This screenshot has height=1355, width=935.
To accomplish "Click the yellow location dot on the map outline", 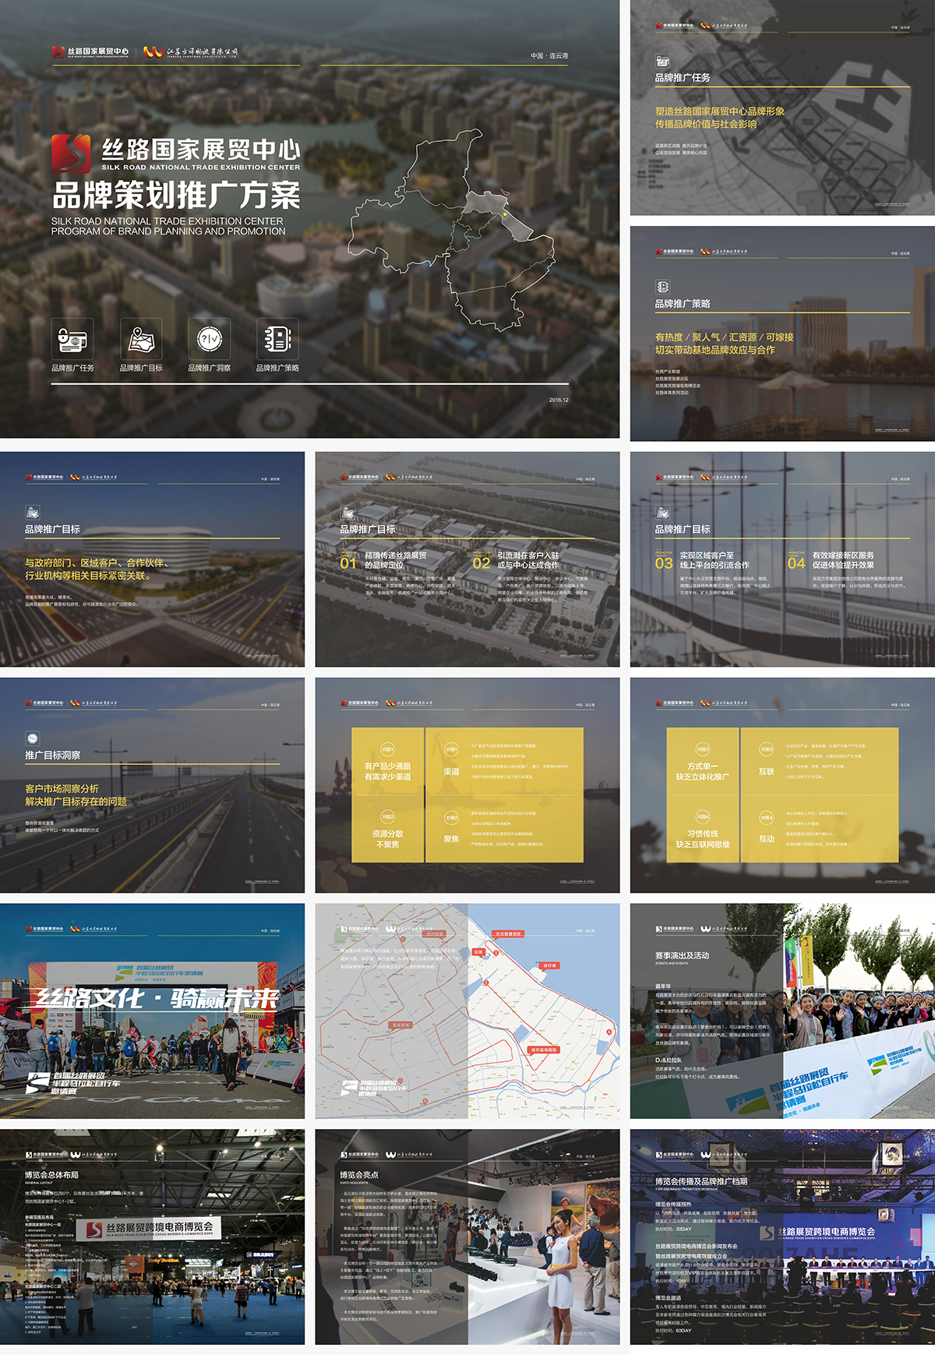I will pyautogui.click(x=505, y=214).
